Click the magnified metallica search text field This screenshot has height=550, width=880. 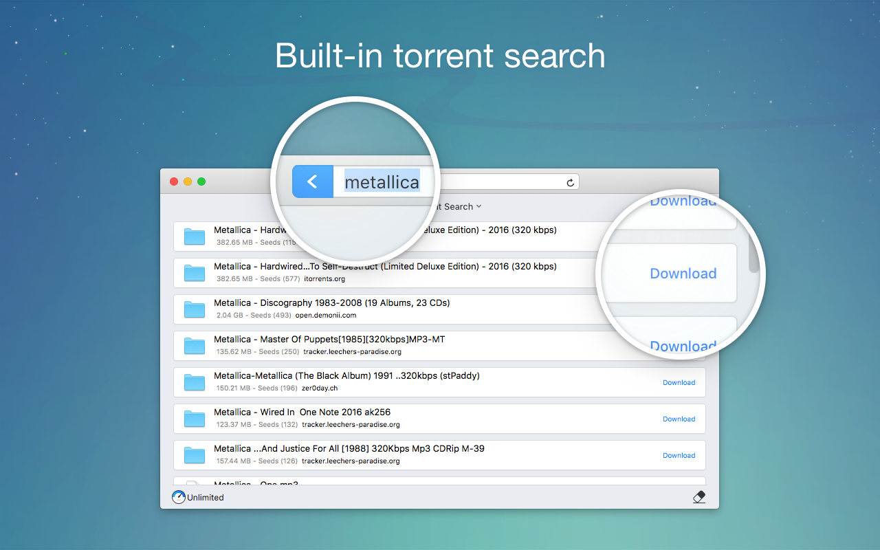[382, 182]
